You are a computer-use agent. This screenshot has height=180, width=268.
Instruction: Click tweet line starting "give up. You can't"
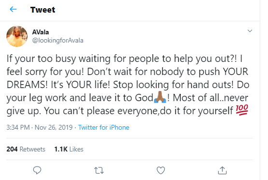[x=127, y=111]
